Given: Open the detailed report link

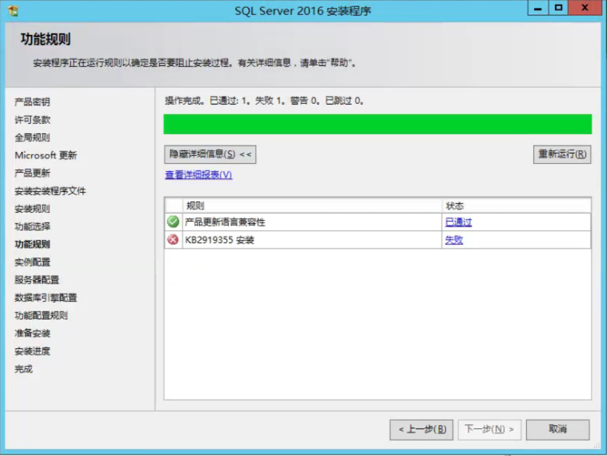Looking at the screenshot, I should click(x=198, y=174).
